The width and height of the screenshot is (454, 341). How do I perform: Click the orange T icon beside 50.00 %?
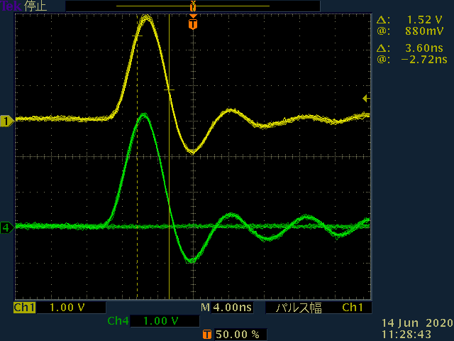pyautogui.click(x=206, y=335)
